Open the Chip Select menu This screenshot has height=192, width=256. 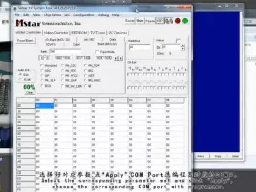pos(52,15)
